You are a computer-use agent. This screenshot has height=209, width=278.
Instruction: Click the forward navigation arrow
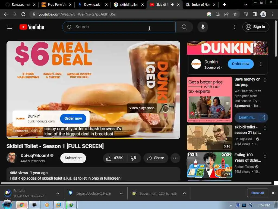point(15,14)
